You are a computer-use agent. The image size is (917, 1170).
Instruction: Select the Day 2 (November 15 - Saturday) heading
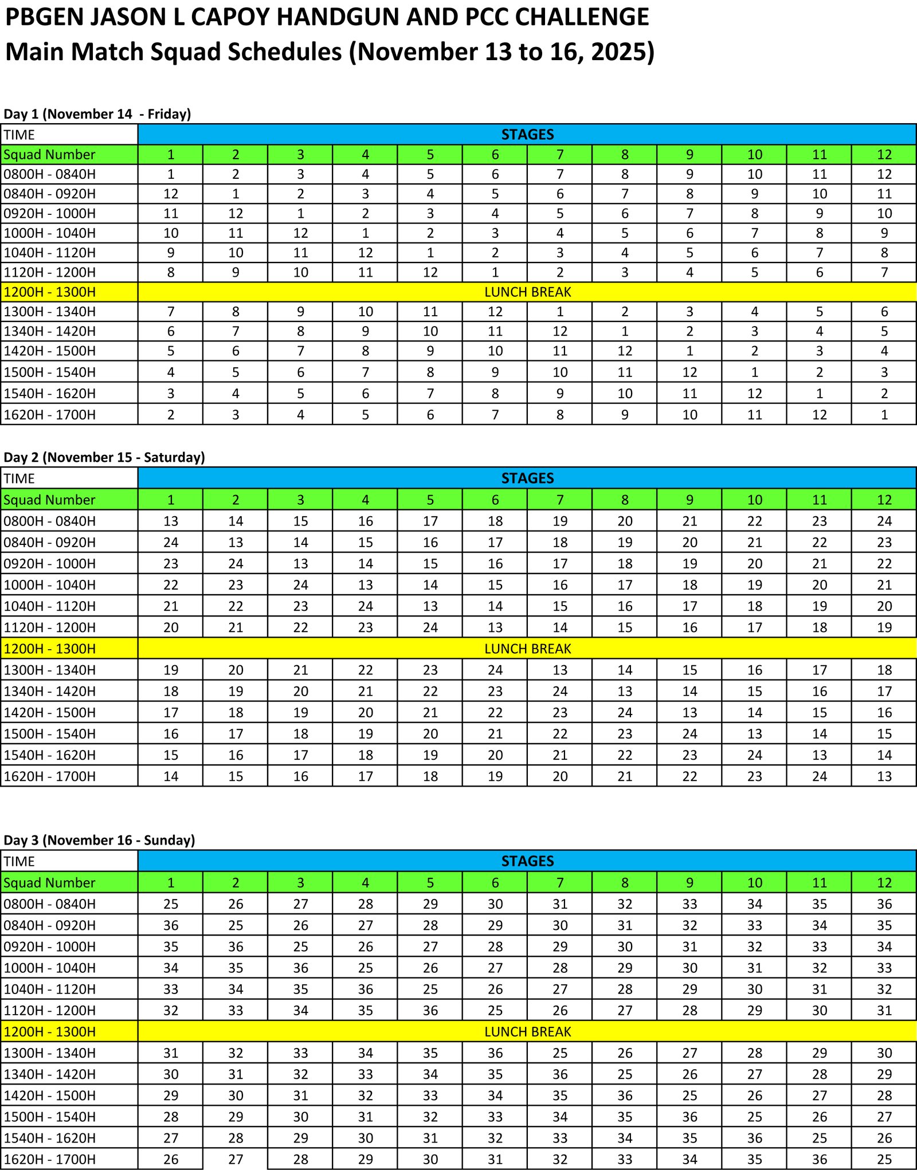pos(104,457)
